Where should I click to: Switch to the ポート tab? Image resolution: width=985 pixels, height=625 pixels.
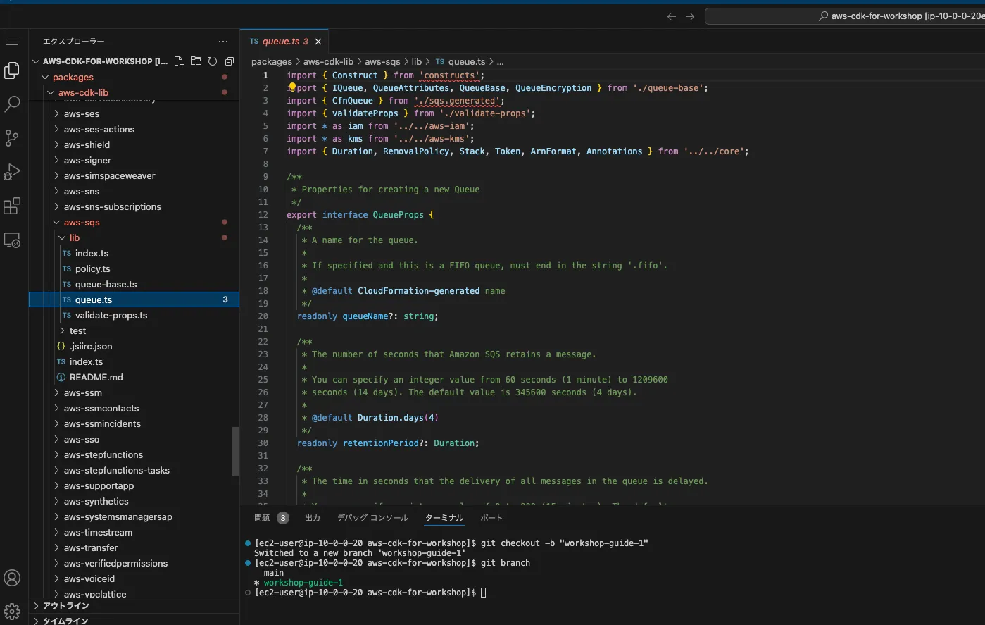click(491, 518)
